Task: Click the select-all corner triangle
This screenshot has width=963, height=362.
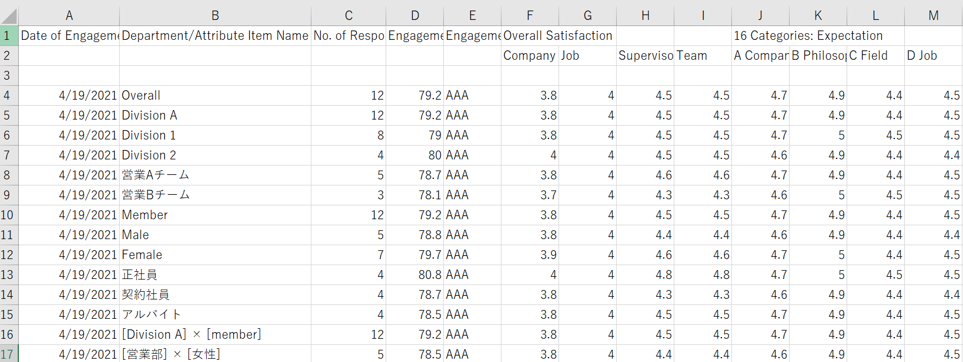Action: tap(9, 15)
